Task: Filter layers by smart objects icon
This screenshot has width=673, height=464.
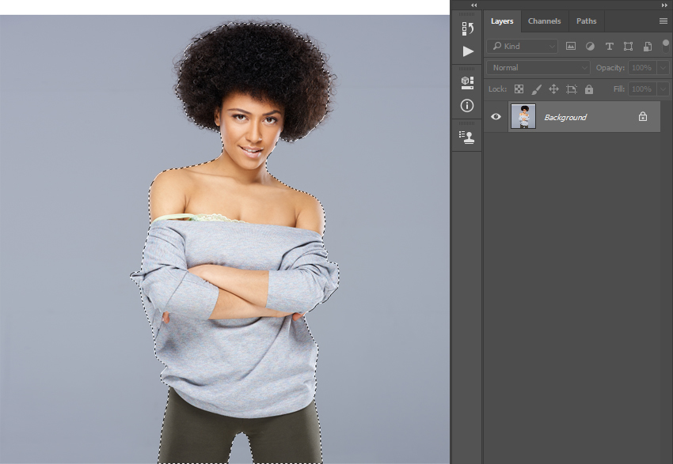Action: [647, 47]
